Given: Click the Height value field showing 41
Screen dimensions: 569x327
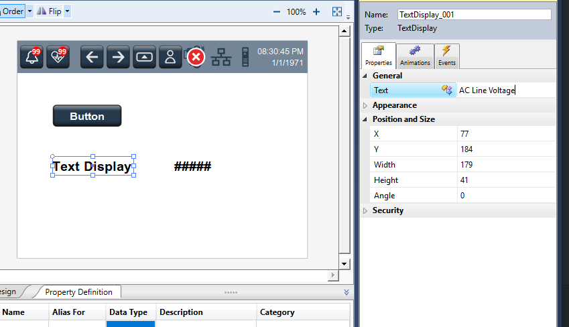Looking at the screenshot, I should [506, 180].
